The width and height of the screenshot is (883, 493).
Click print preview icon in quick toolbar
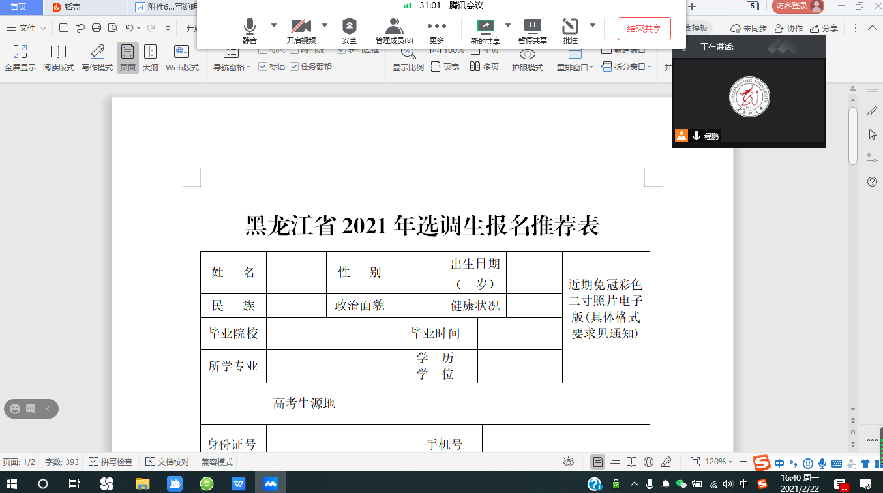click(x=113, y=28)
